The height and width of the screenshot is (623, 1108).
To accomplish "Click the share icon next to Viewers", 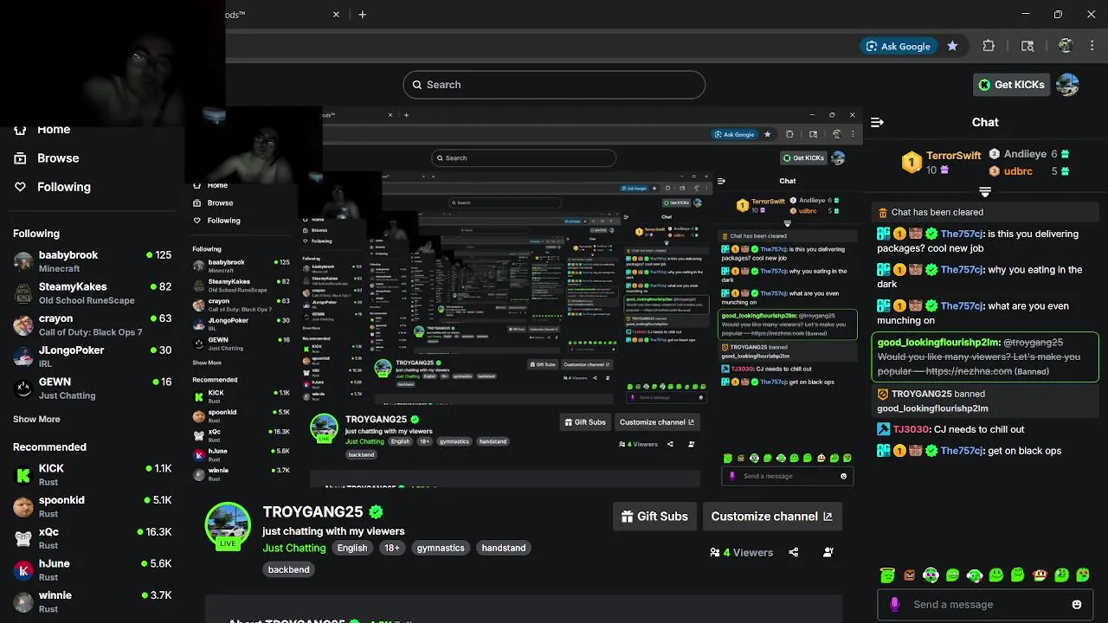I will point(794,552).
